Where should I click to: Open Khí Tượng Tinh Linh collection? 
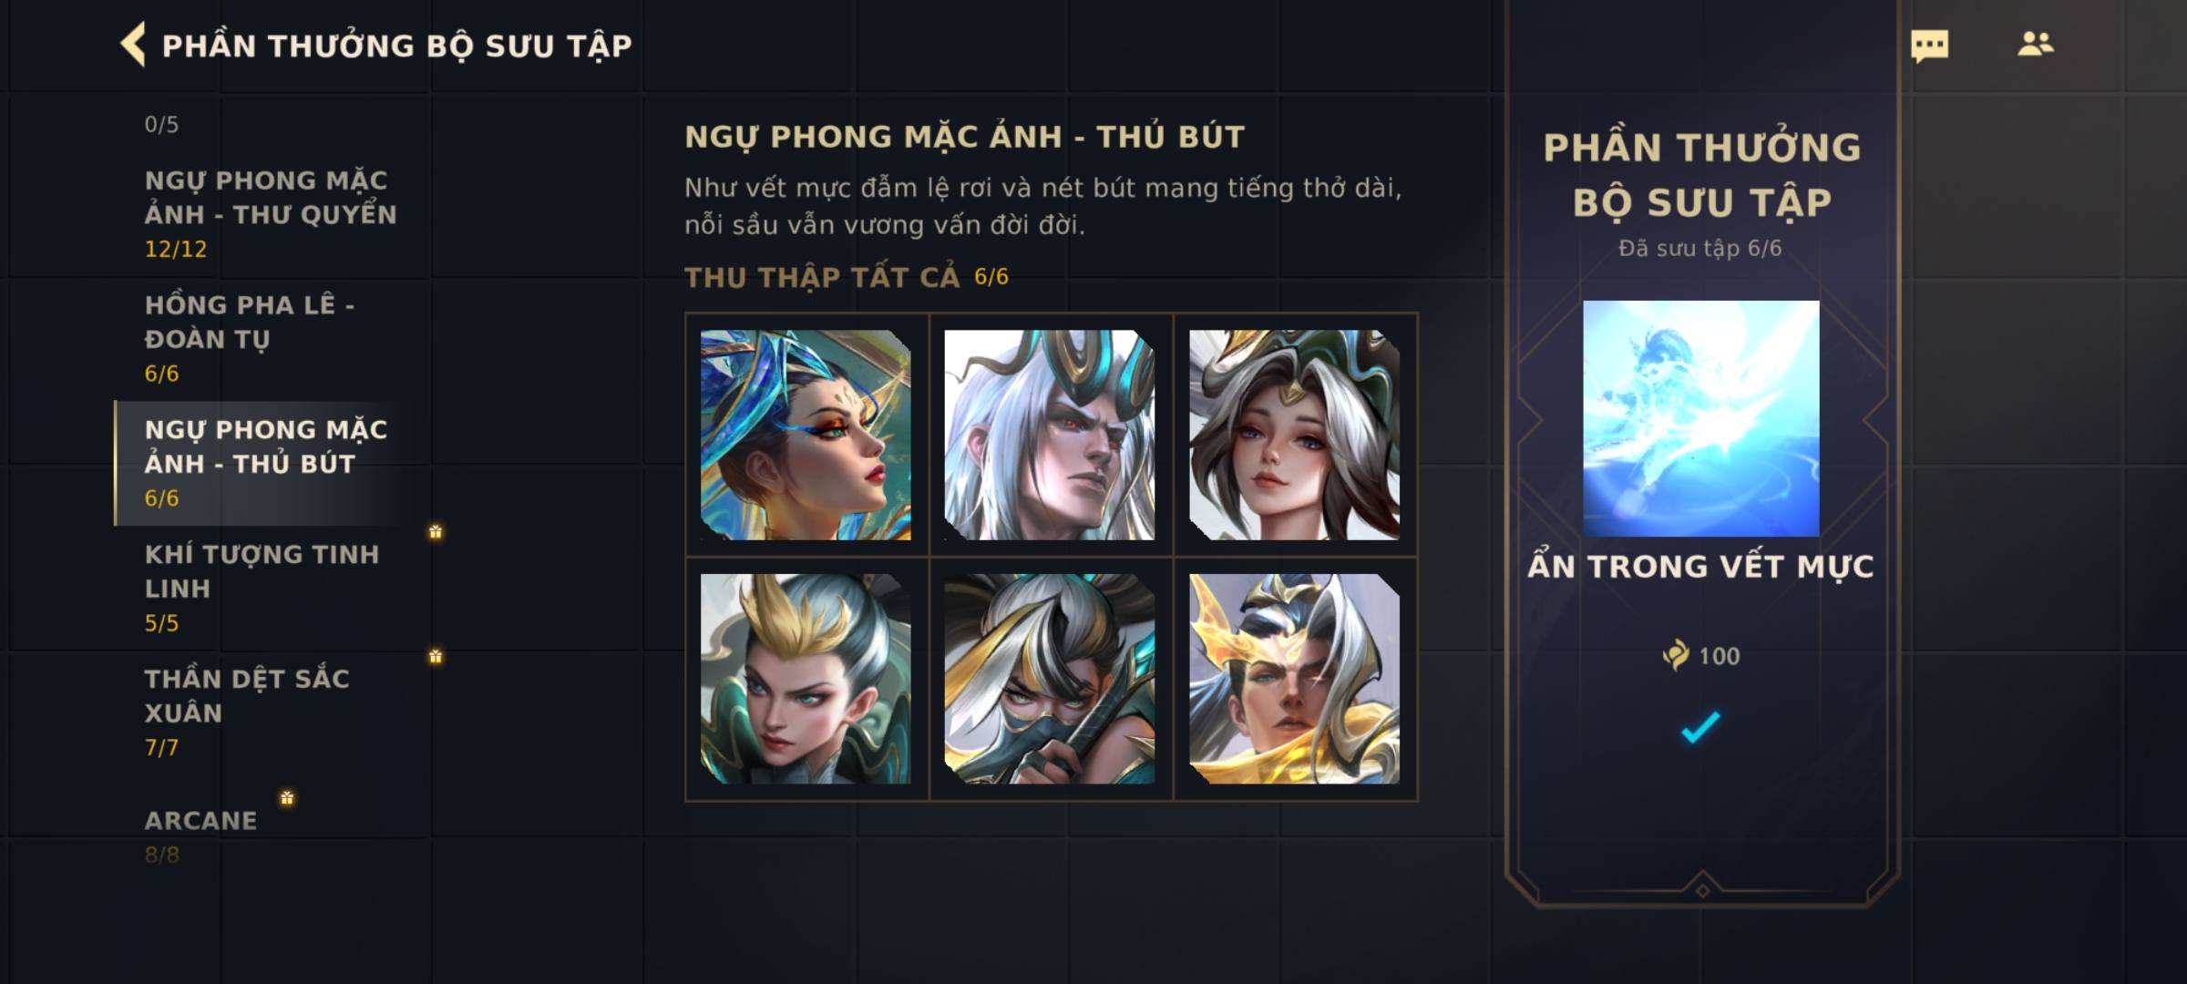click(271, 588)
